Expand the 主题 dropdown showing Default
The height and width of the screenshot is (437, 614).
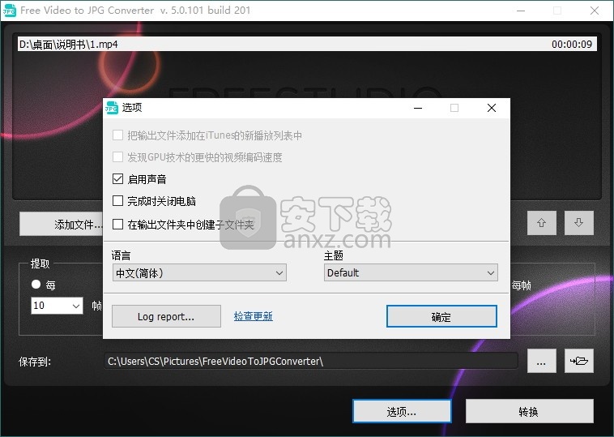tap(411, 272)
